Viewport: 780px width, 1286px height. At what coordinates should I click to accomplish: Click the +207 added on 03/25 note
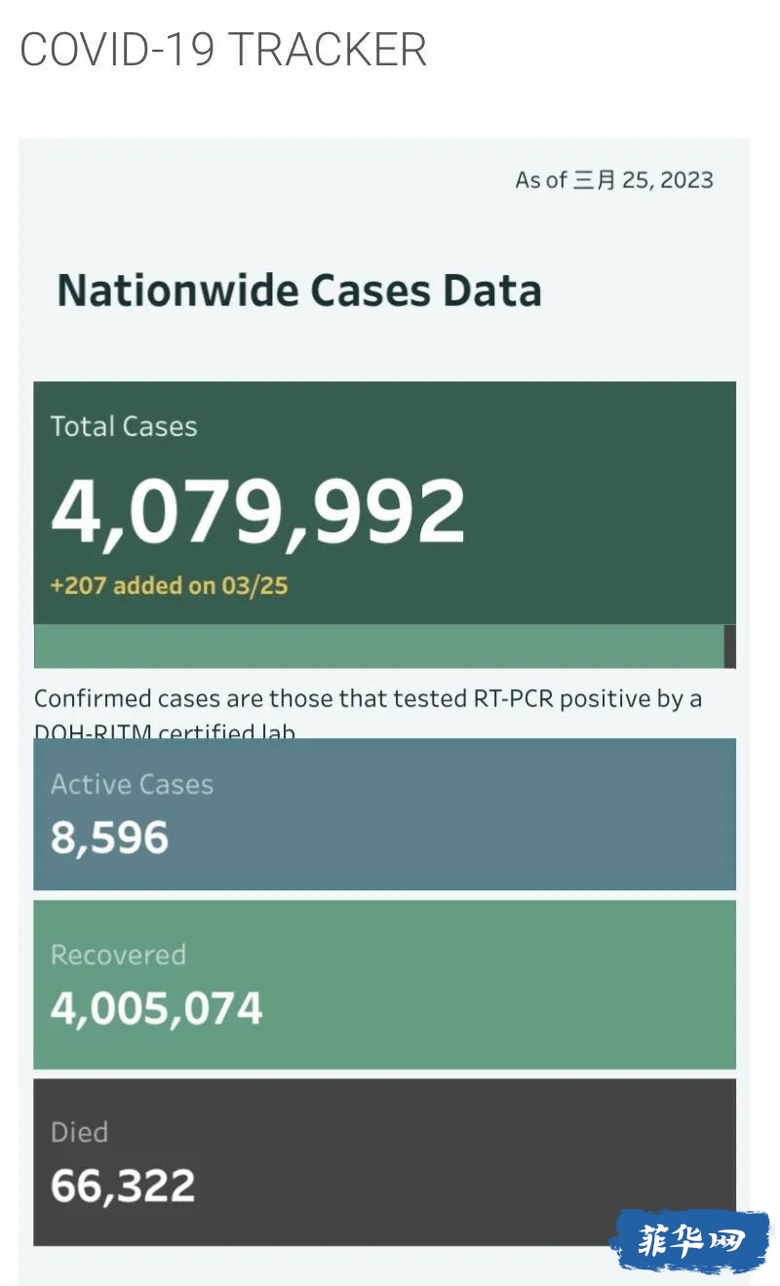click(x=170, y=585)
